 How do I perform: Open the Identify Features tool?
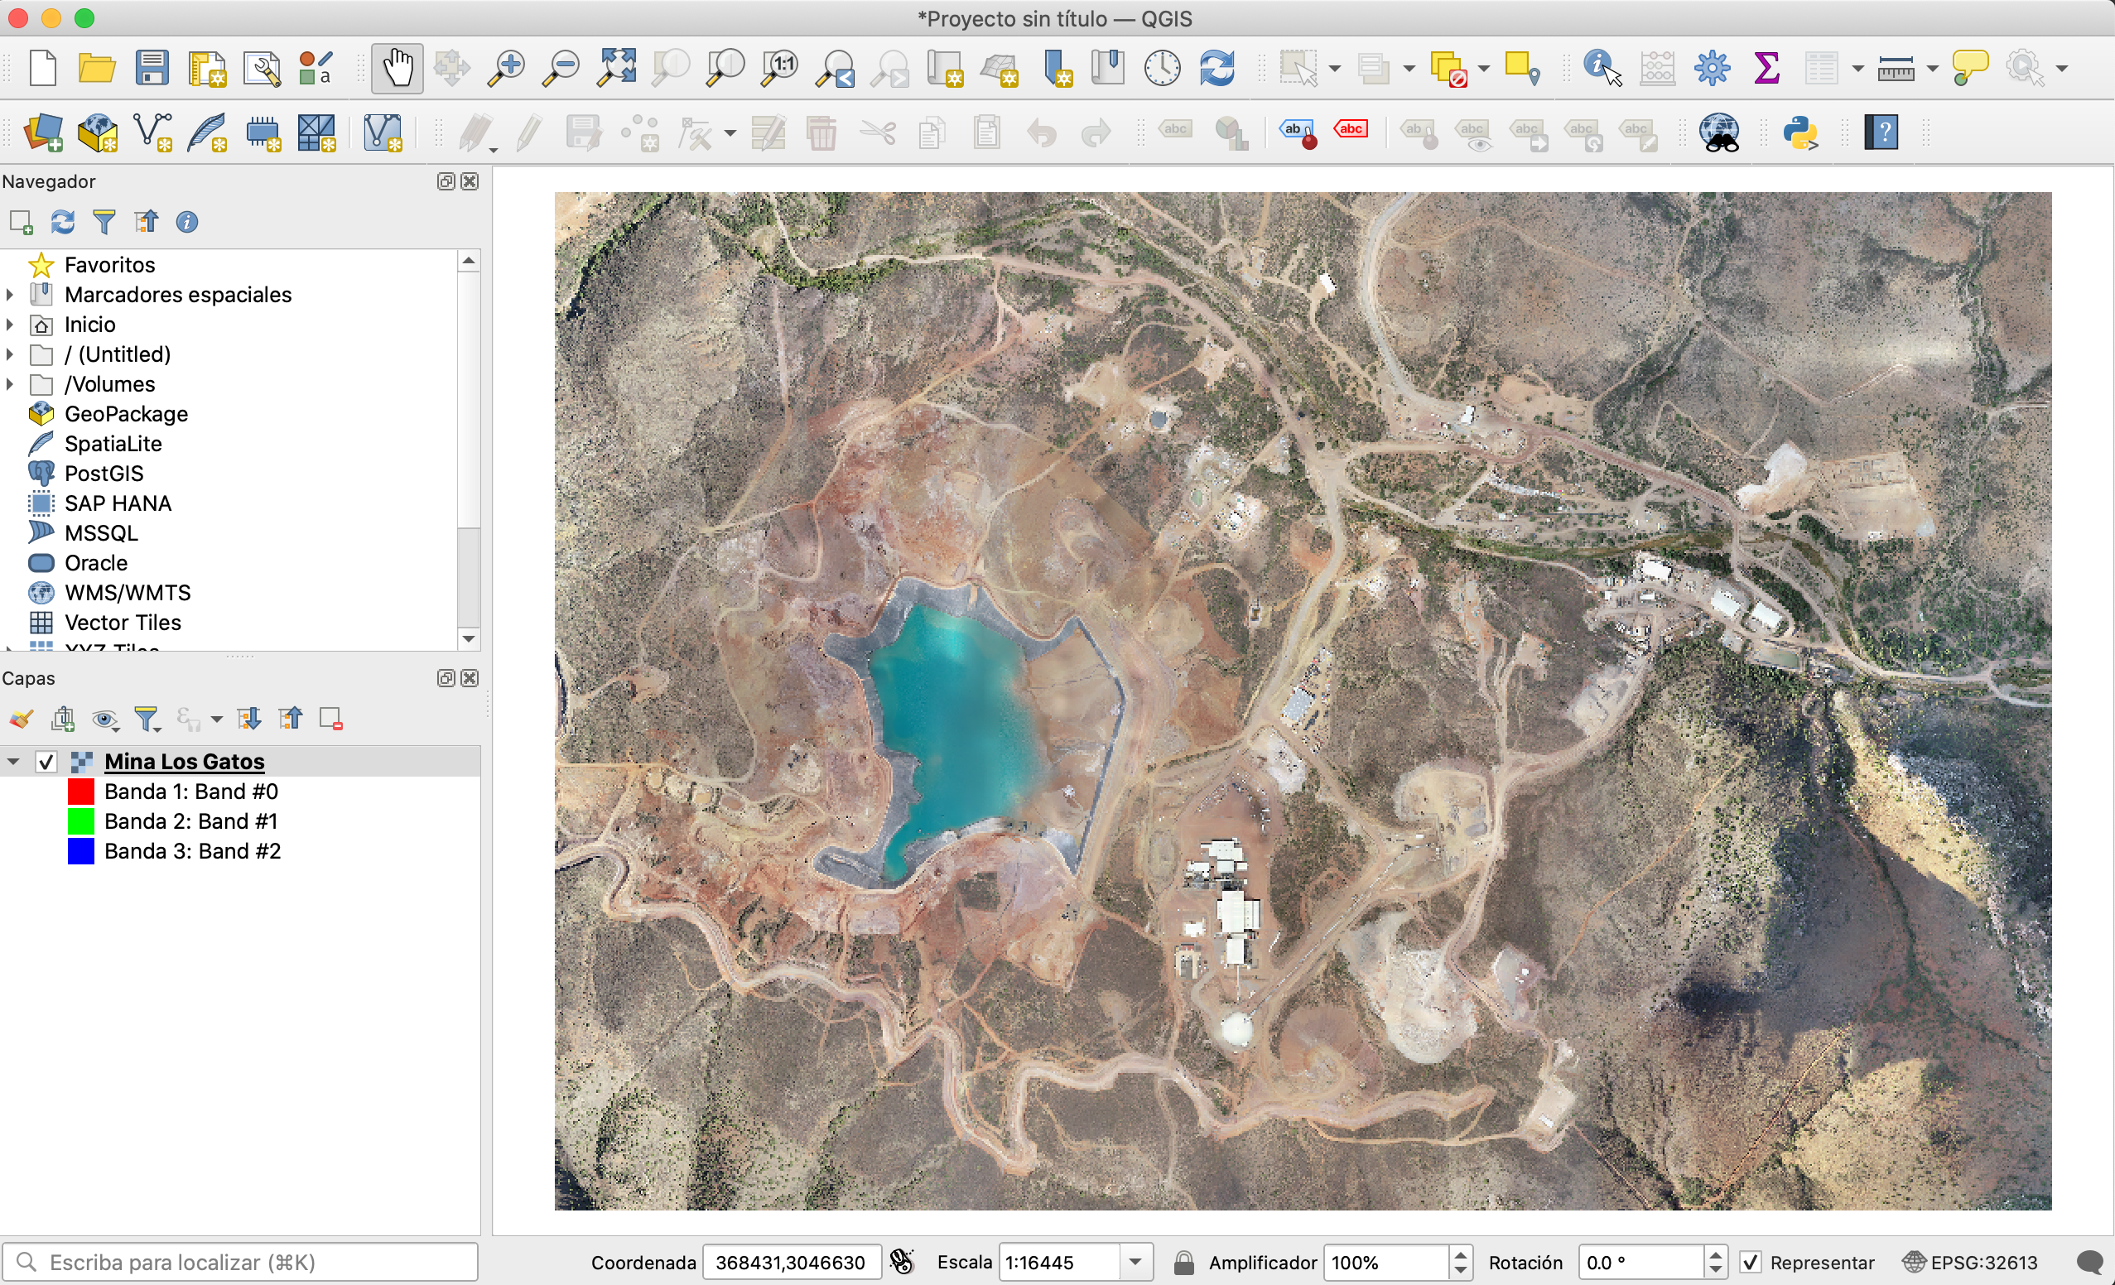[1602, 68]
